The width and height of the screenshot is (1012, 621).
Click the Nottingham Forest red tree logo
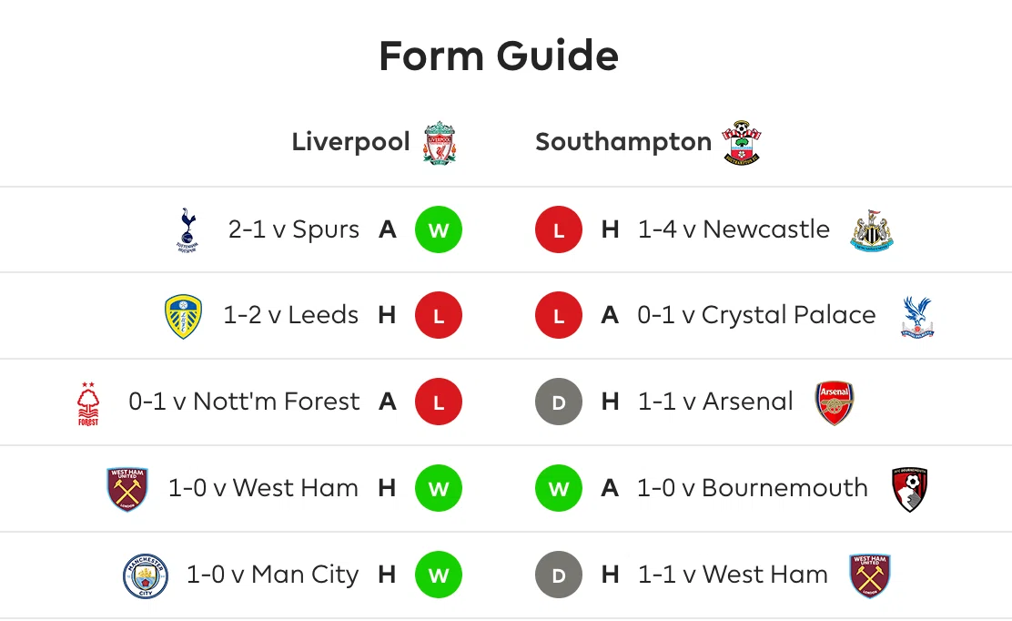point(88,403)
